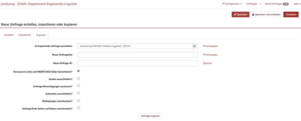
Task: Click the heading Neue Umfrage erstellen, importieren
Action: pos(39,24)
